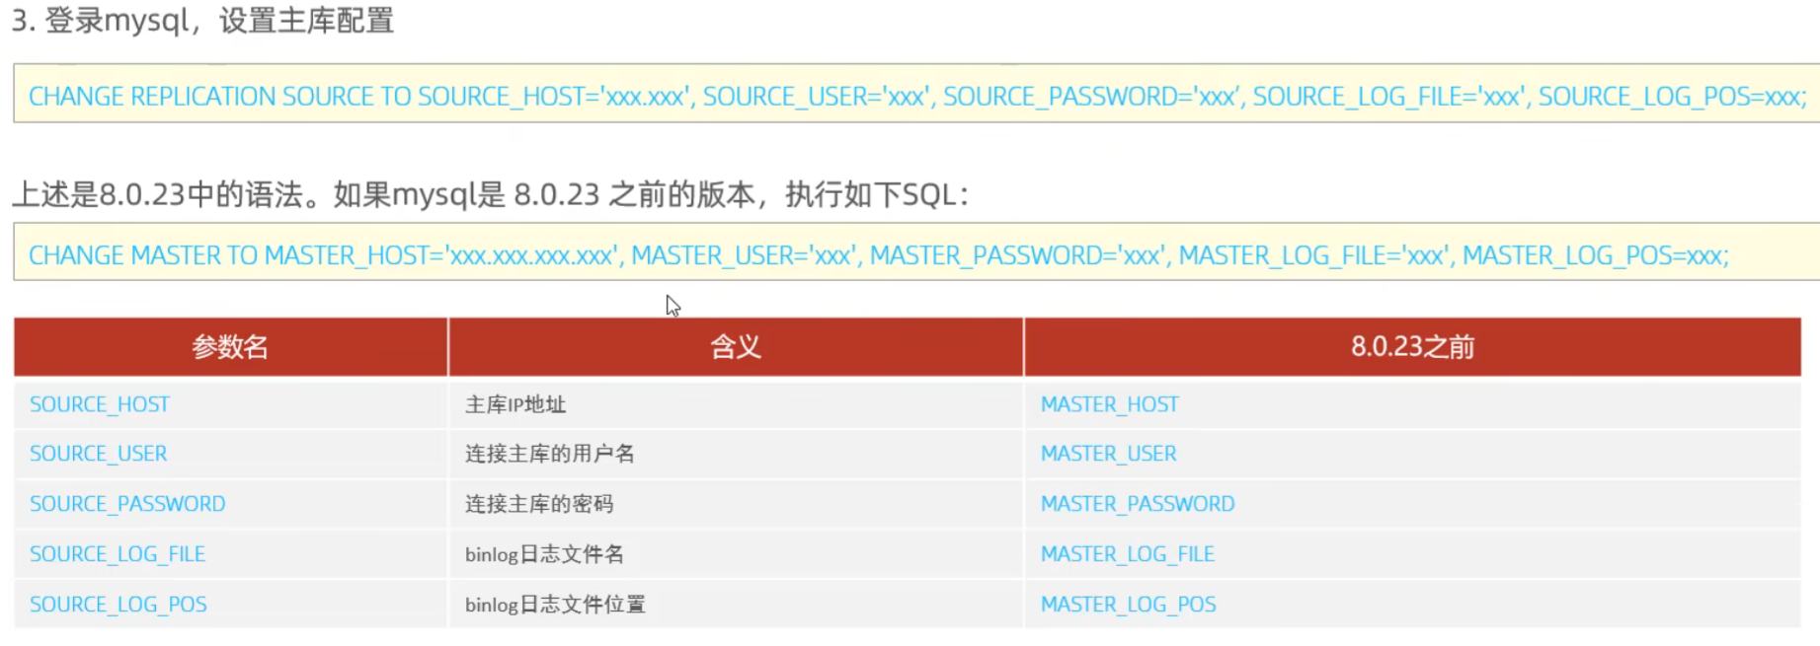This screenshot has height=646, width=1820.
Task: Click the 'binlog日志文件名' cell
Action: pos(736,554)
